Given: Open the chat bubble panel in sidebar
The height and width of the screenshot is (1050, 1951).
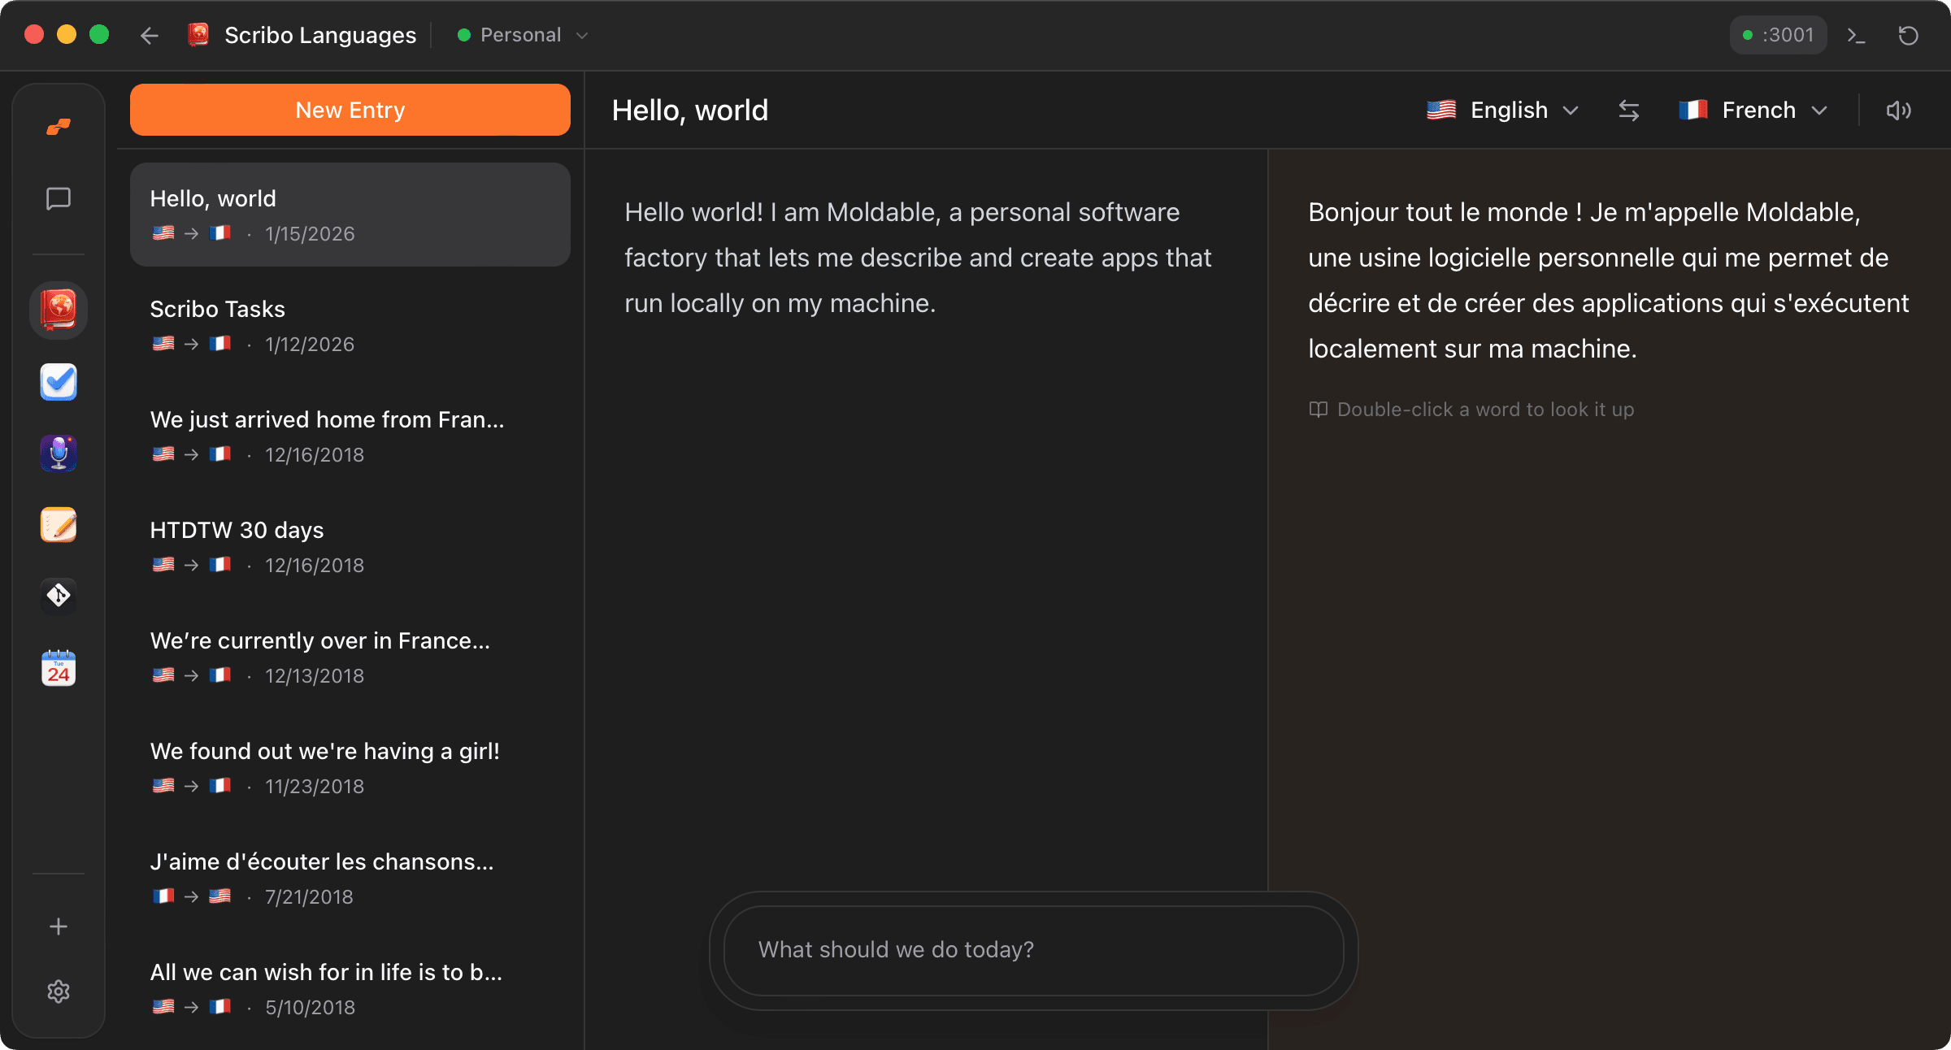Looking at the screenshot, I should (x=58, y=199).
